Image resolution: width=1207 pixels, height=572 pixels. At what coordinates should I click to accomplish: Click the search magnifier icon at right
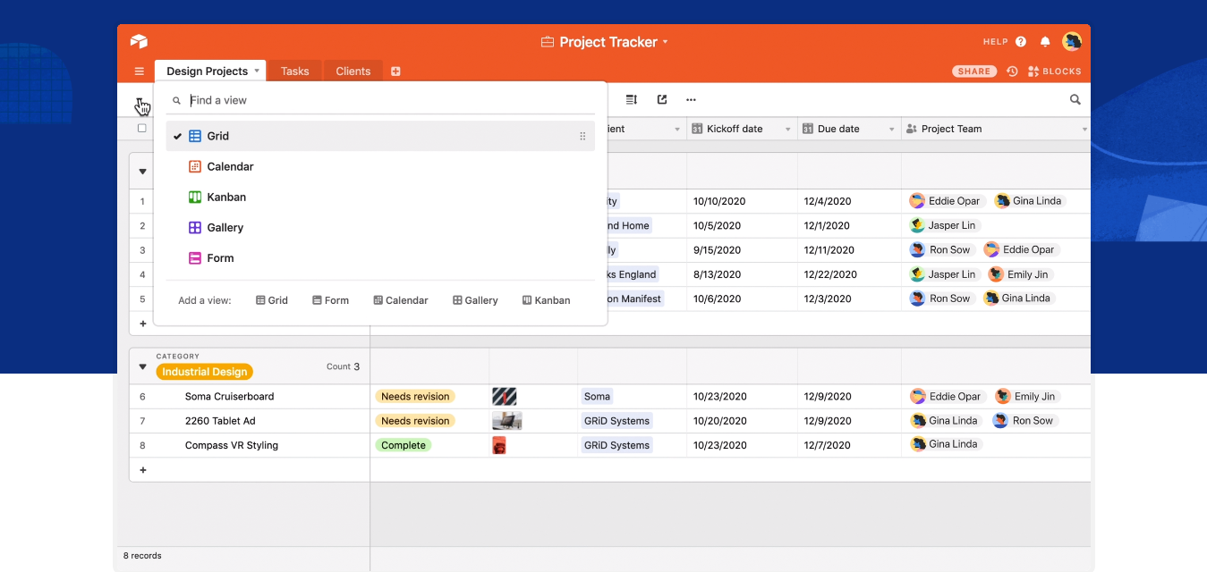(x=1075, y=100)
